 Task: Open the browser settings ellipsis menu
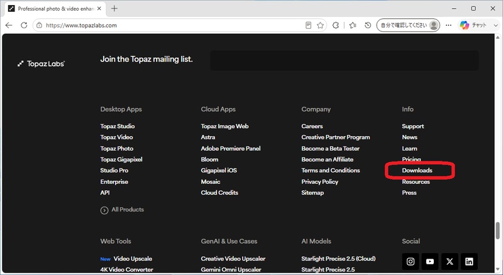pyautogui.click(x=448, y=25)
